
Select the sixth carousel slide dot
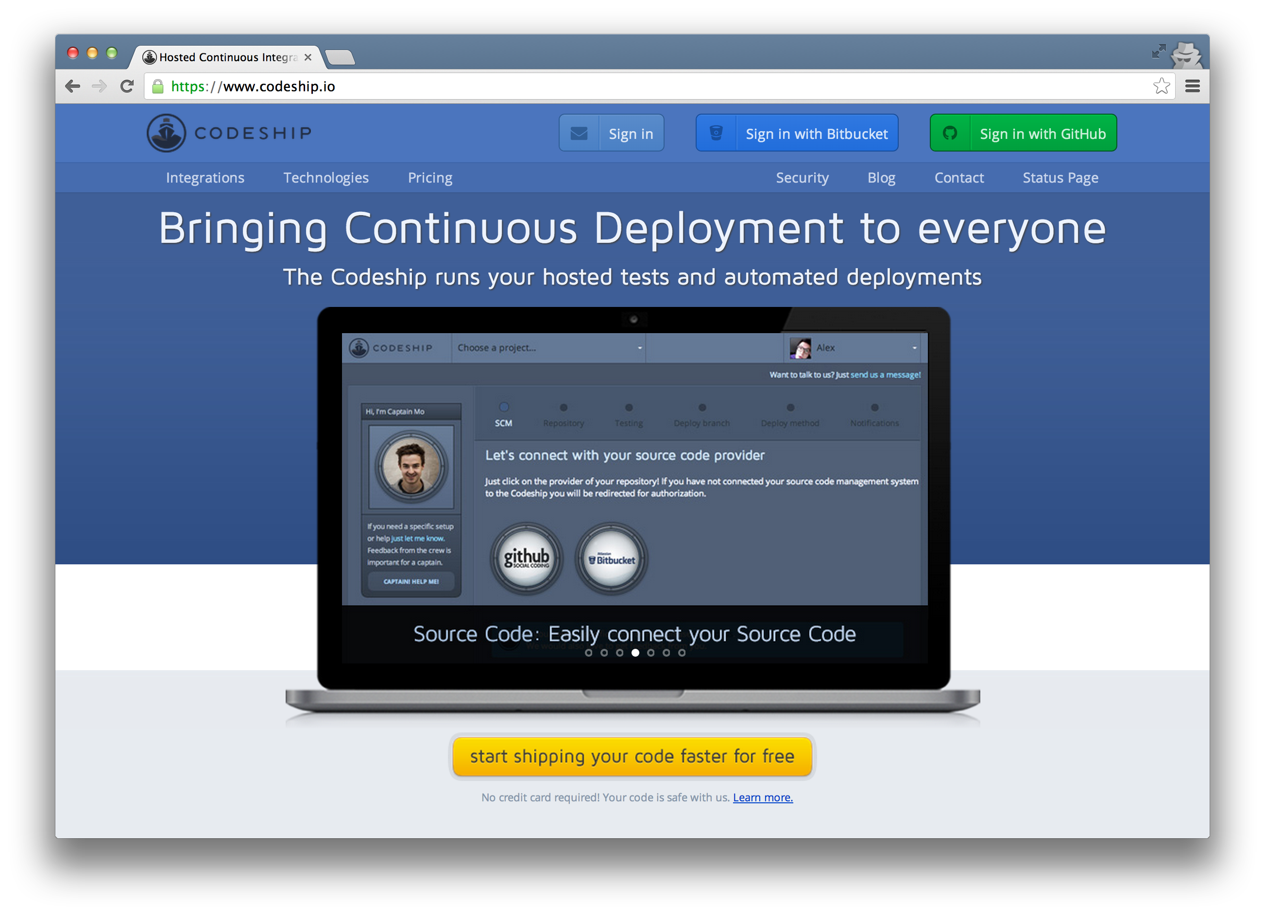click(x=666, y=653)
